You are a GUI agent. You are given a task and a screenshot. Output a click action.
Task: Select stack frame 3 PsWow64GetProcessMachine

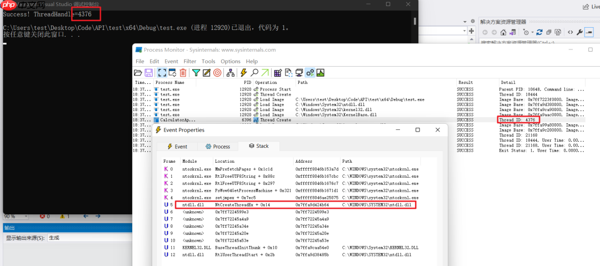291,190
